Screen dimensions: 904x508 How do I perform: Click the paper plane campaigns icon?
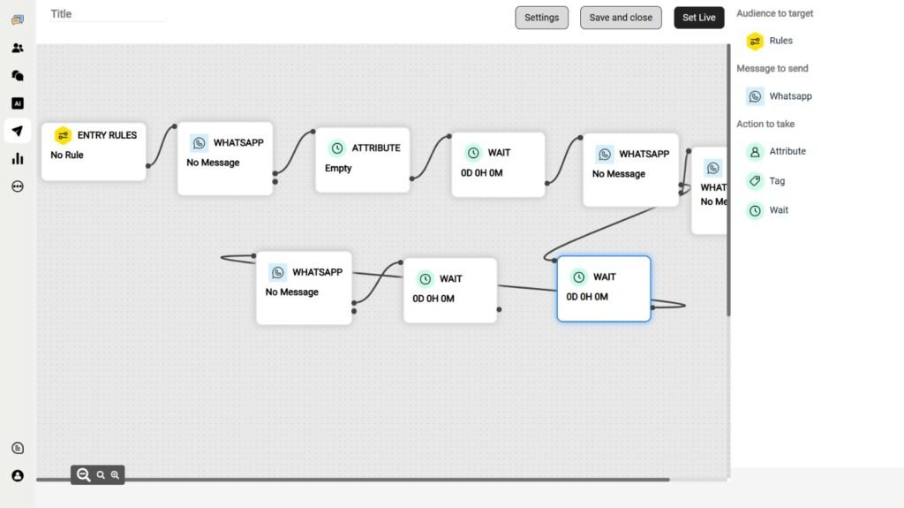click(18, 131)
